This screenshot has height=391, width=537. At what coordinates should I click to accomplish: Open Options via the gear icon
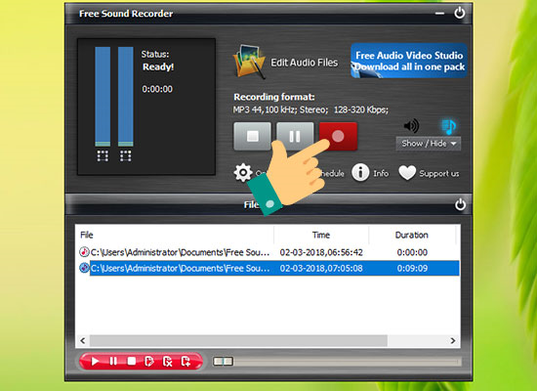point(243,172)
